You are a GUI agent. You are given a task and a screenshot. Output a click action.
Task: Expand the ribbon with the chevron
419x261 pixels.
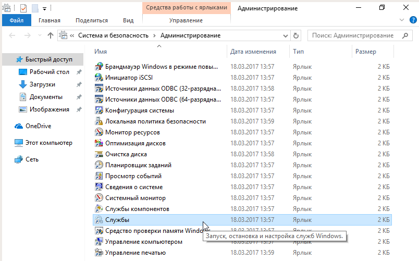(401, 20)
